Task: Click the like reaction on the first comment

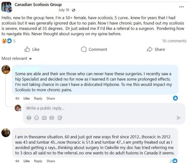Action: pyautogui.click(x=175, y=98)
